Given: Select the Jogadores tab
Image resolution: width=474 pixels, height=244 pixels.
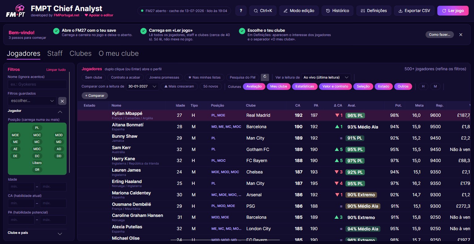Looking at the screenshot, I should click(x=23, y=54).
